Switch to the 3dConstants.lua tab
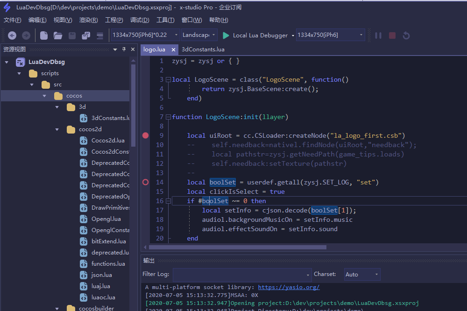This screenshot has height=311, width=467. coord(203,49)
